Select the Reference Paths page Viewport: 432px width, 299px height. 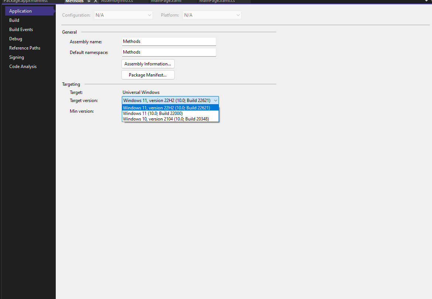(x=25, y=48)
